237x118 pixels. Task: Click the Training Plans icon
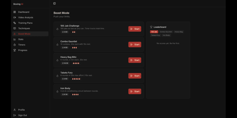(x=15, y=23)
